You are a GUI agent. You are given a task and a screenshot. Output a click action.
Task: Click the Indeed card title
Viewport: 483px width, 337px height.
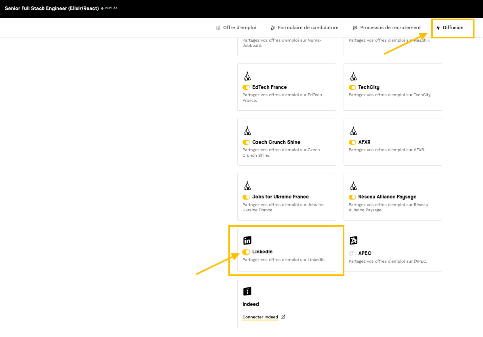coord(251,304)
